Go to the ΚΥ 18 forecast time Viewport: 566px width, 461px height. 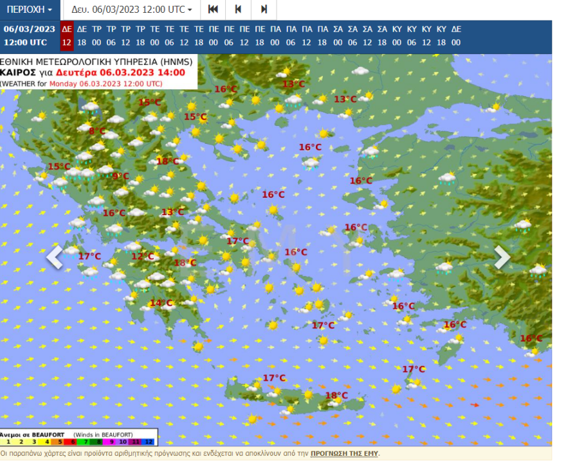(441, 36)
